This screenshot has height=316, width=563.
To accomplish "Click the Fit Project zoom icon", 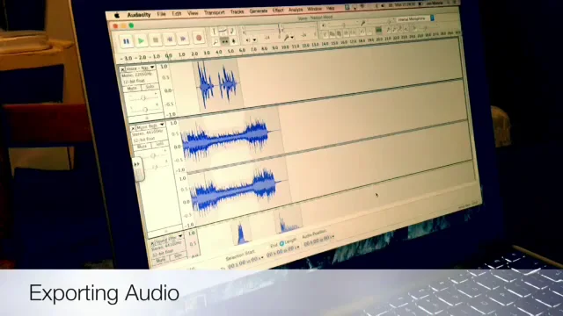I will (406, 29).
